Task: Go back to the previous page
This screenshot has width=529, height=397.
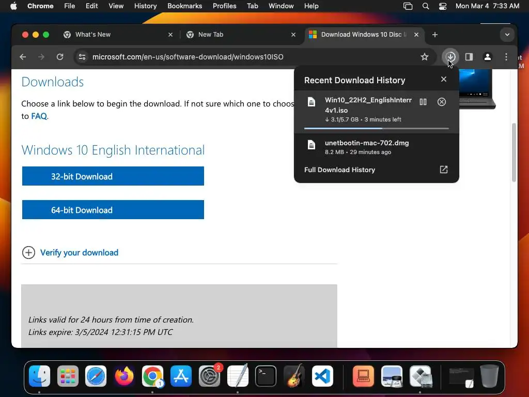Action: point(23,57)
